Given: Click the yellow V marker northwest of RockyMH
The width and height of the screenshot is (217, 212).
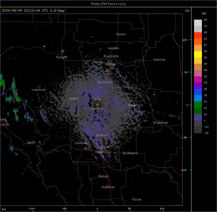Looking at the screenshot, I should (x=44, y=46).
